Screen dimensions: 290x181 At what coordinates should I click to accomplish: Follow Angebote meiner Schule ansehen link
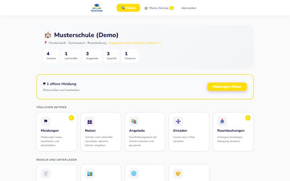135,43
